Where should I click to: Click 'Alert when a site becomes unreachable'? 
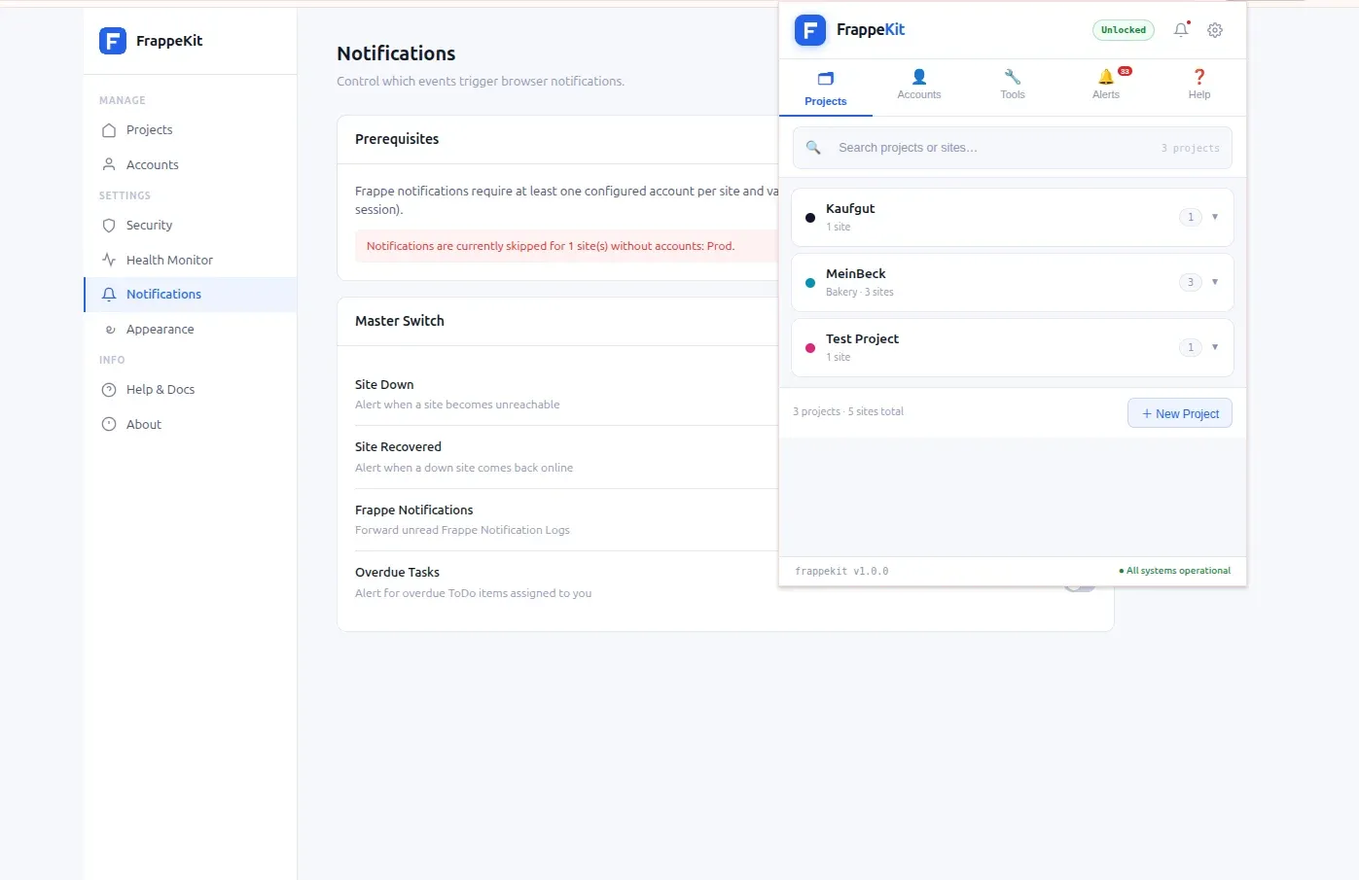(x=457, y=405)
